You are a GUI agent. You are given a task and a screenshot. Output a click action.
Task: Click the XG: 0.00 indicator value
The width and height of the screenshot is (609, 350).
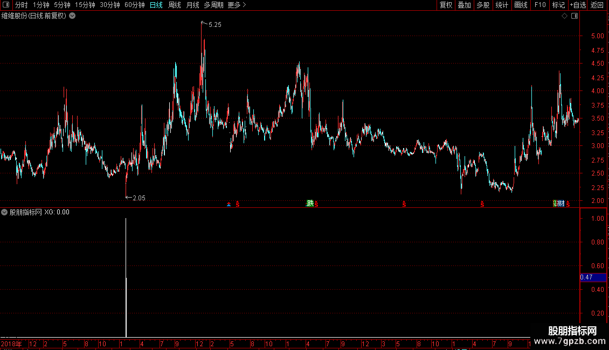click(57, 212)
